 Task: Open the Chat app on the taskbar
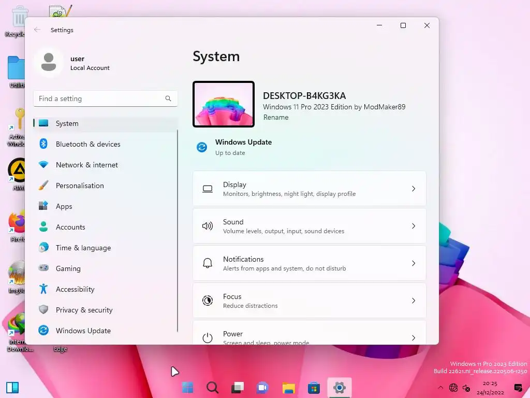[262, 388]
